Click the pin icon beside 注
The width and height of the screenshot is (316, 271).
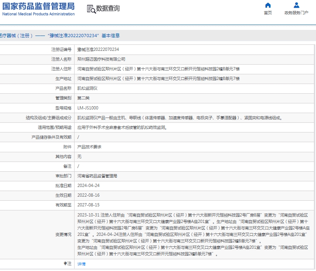(65, 263)
